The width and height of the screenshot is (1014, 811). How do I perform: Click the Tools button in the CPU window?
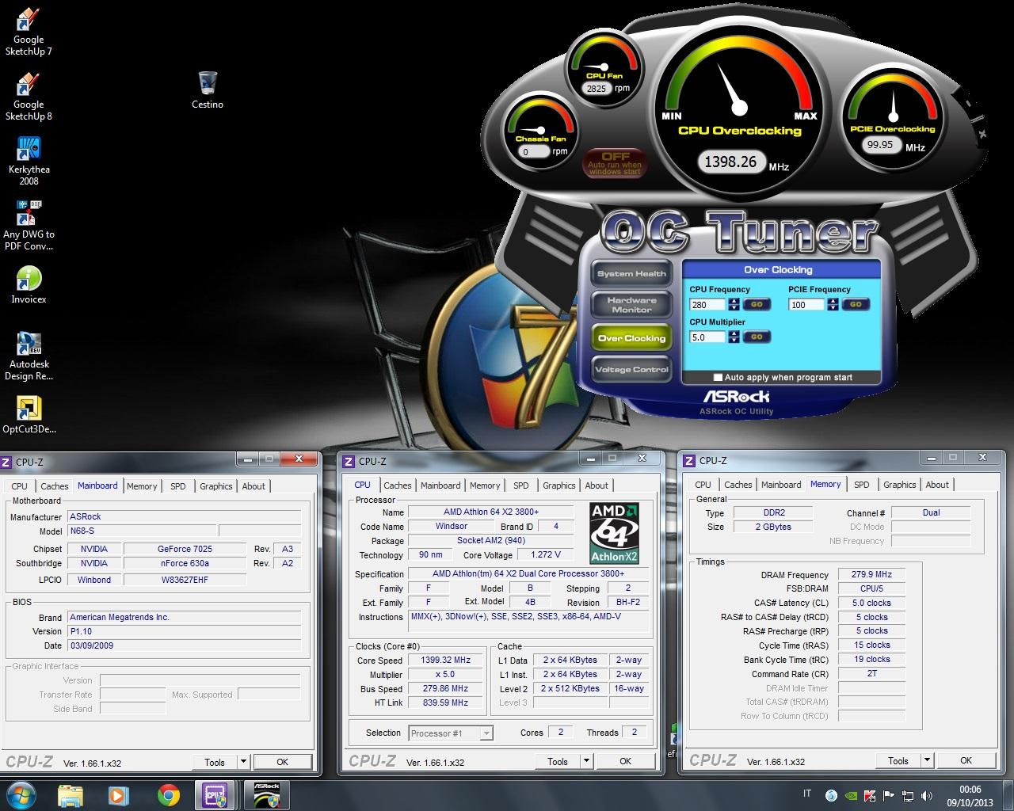[x=558, y=761]
